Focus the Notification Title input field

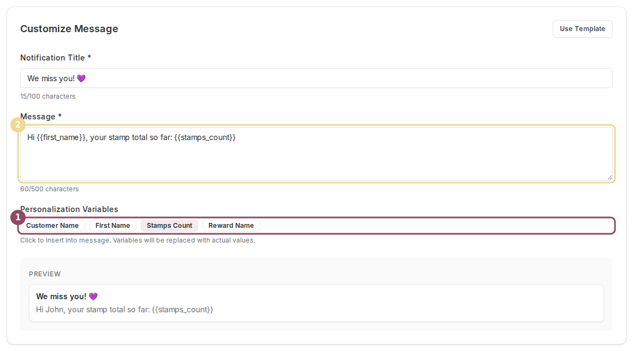point(316,78)
